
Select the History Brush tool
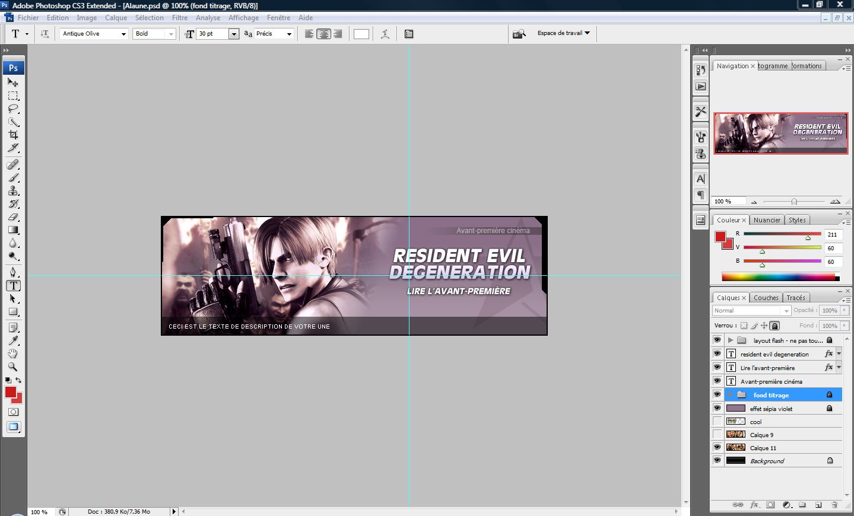pyautogui.click(x=13, y=203)
